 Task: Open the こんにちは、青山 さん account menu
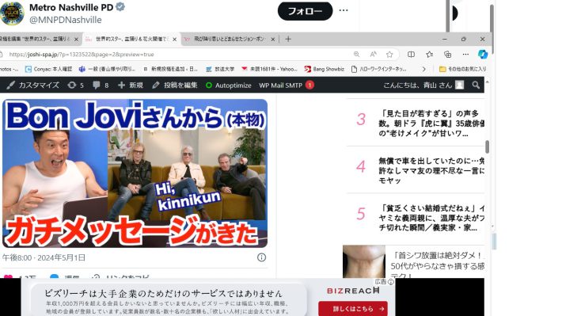[423, 86]
